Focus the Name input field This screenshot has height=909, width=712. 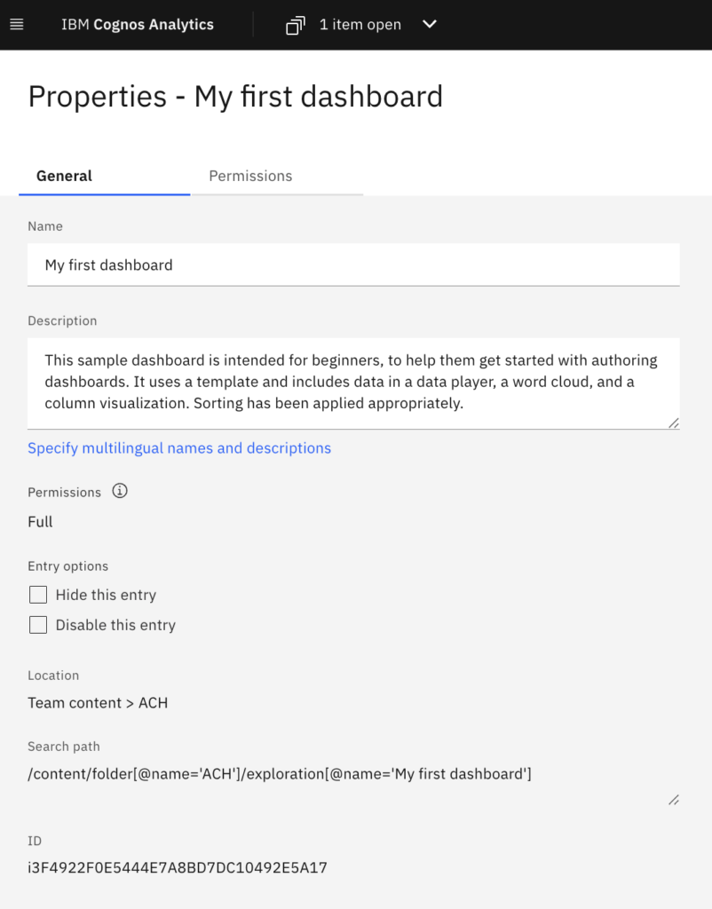pos(353,265)
